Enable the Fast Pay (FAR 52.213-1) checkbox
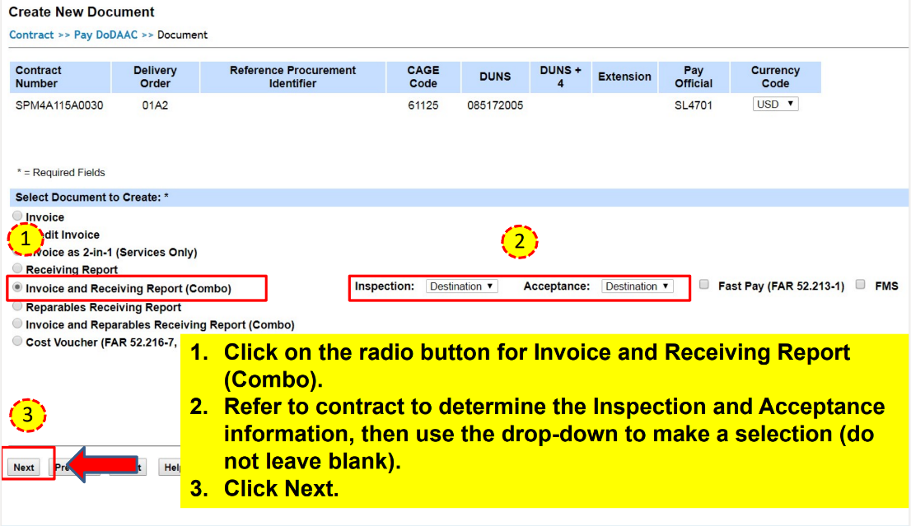 [703, 284]
